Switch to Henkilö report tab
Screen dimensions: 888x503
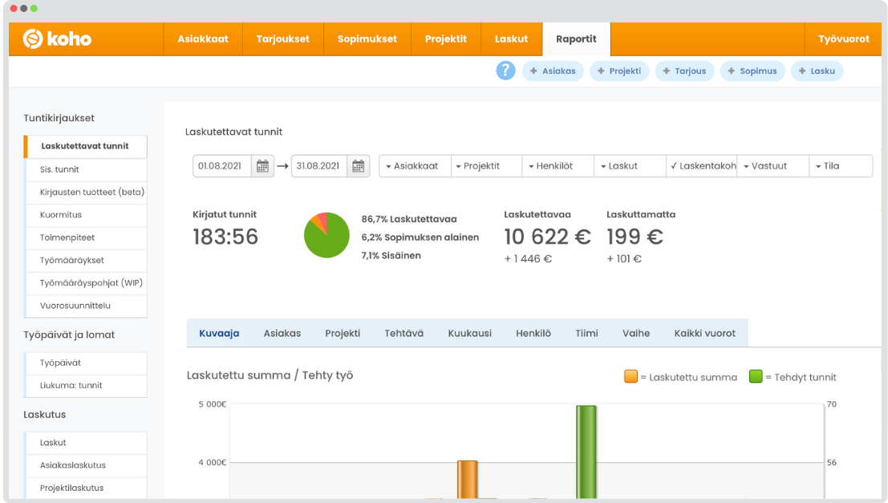point(533,333)
